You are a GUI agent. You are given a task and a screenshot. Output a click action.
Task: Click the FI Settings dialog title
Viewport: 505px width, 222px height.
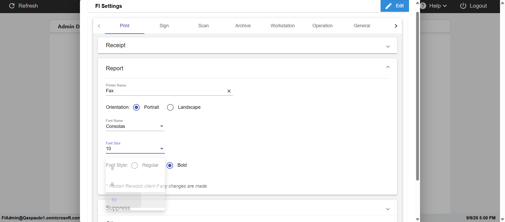(x=109, y=6)
